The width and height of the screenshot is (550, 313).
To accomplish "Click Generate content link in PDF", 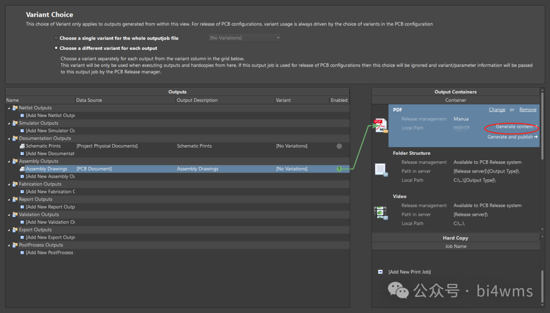I will click(515, 127).
